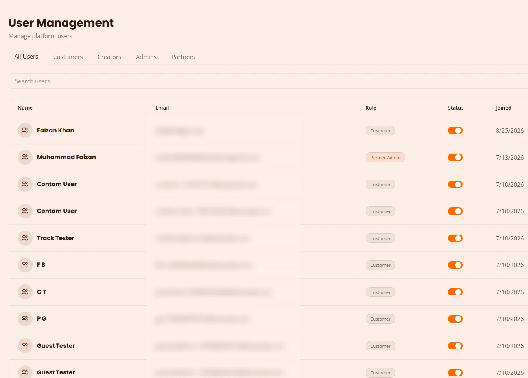The height and width of the screenshot is (378, 528).
Task: Select the avatar icon for P G
Action: [x=25, y=319]
